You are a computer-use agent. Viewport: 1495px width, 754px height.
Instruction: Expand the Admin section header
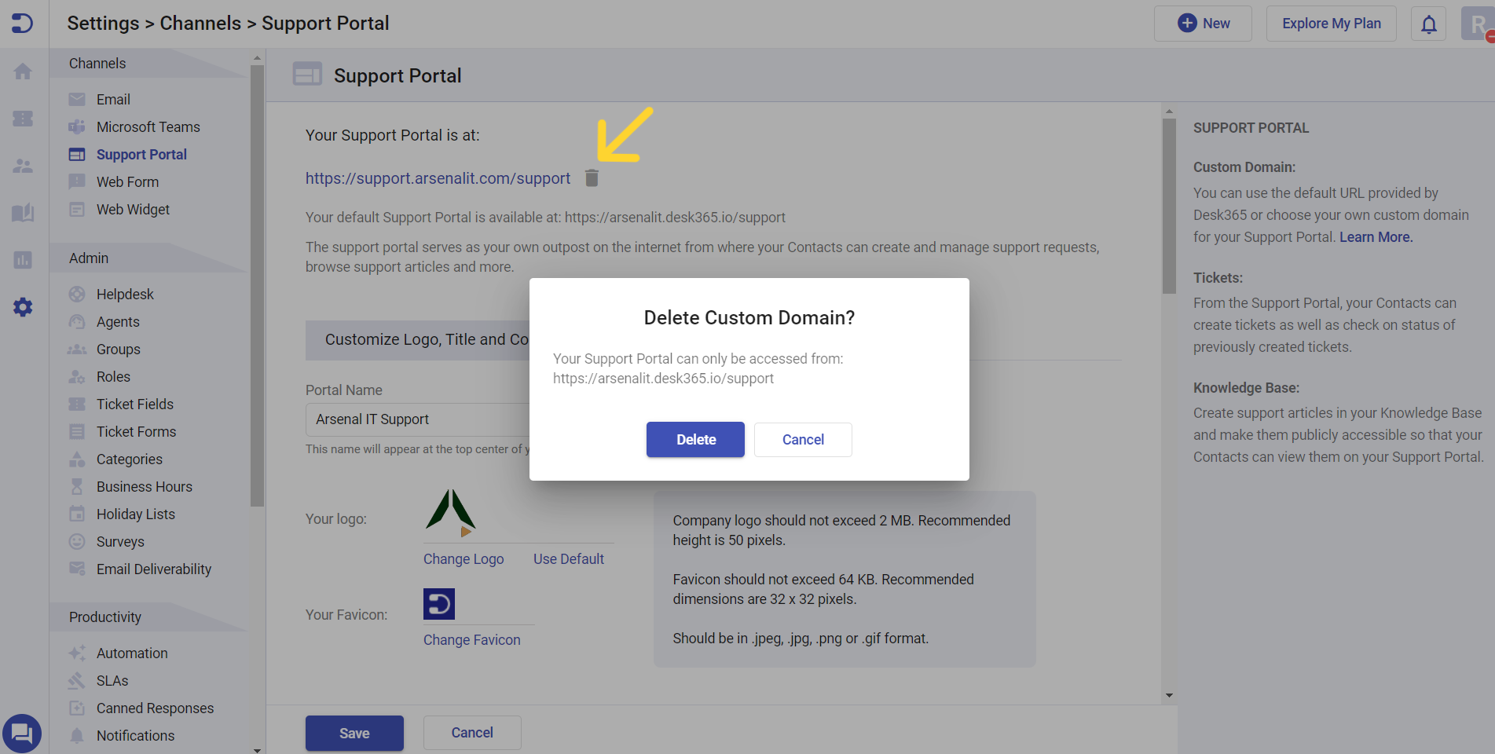click(x=89, y=258)
